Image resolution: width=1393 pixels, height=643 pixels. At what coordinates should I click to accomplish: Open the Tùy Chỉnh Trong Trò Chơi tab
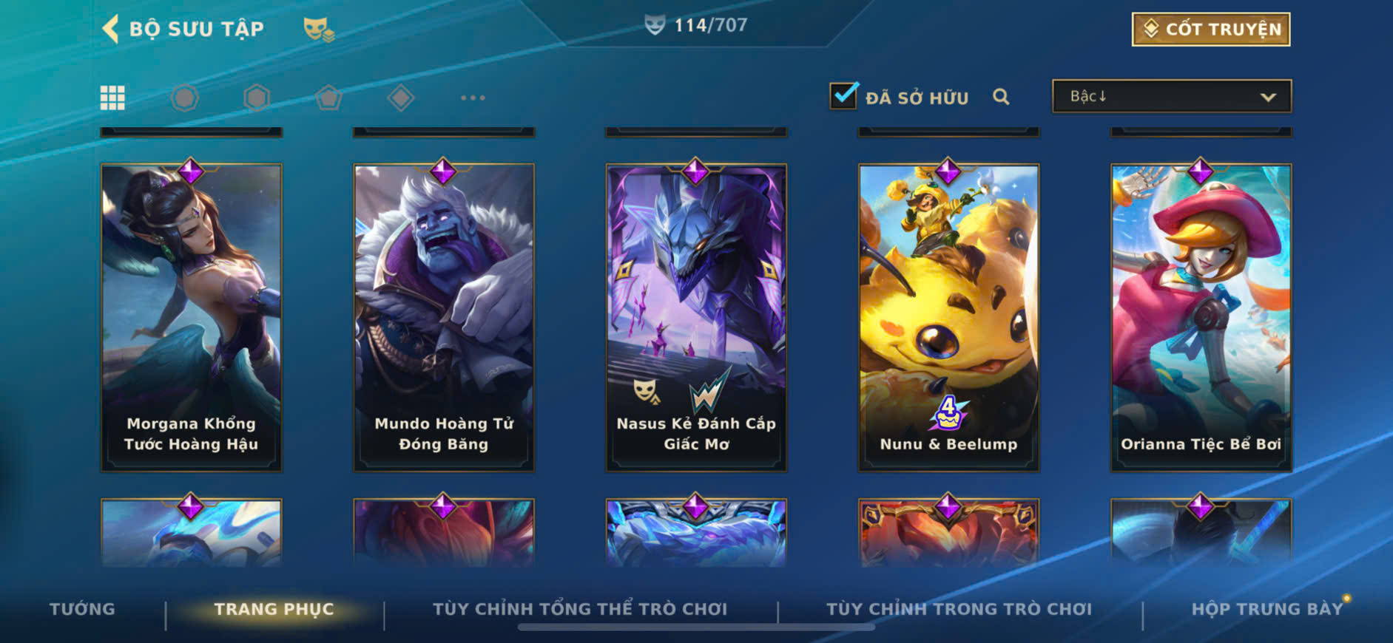tap(959, 609)
